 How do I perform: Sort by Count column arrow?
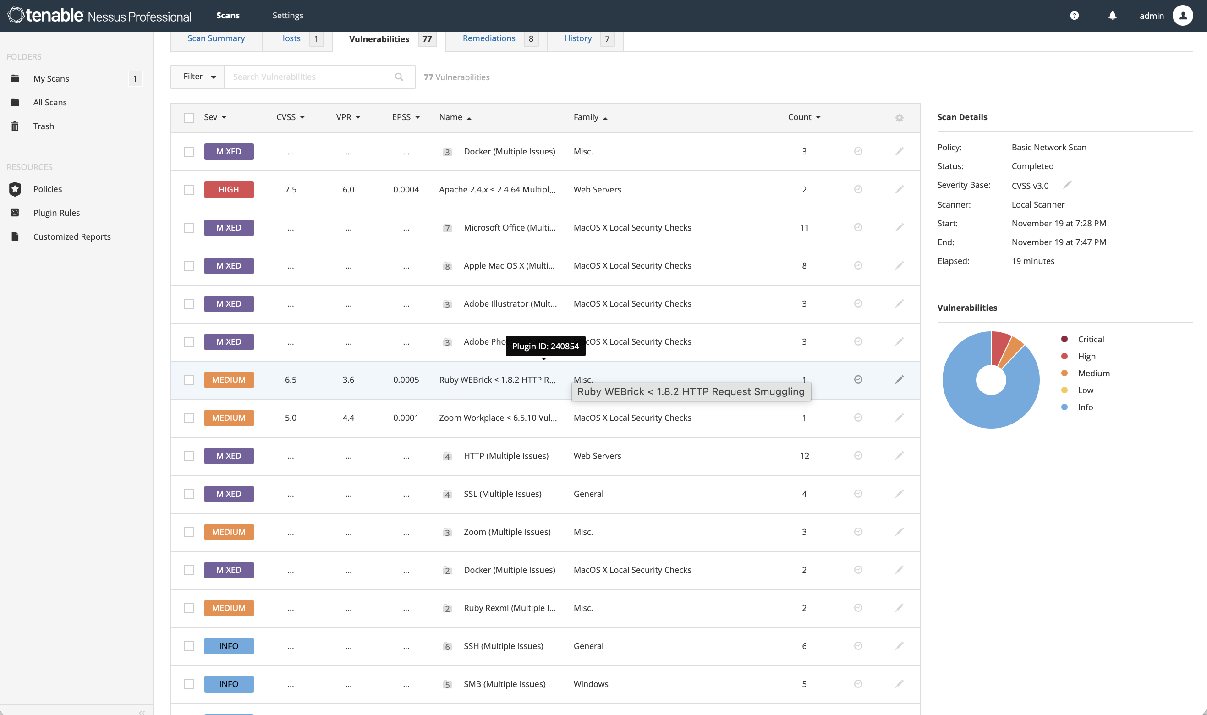point(818,117)
